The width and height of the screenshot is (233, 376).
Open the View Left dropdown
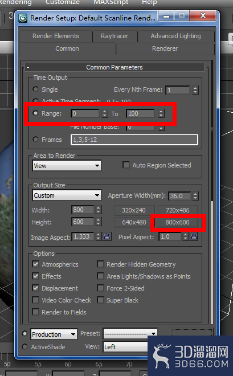tap(125, 347)
